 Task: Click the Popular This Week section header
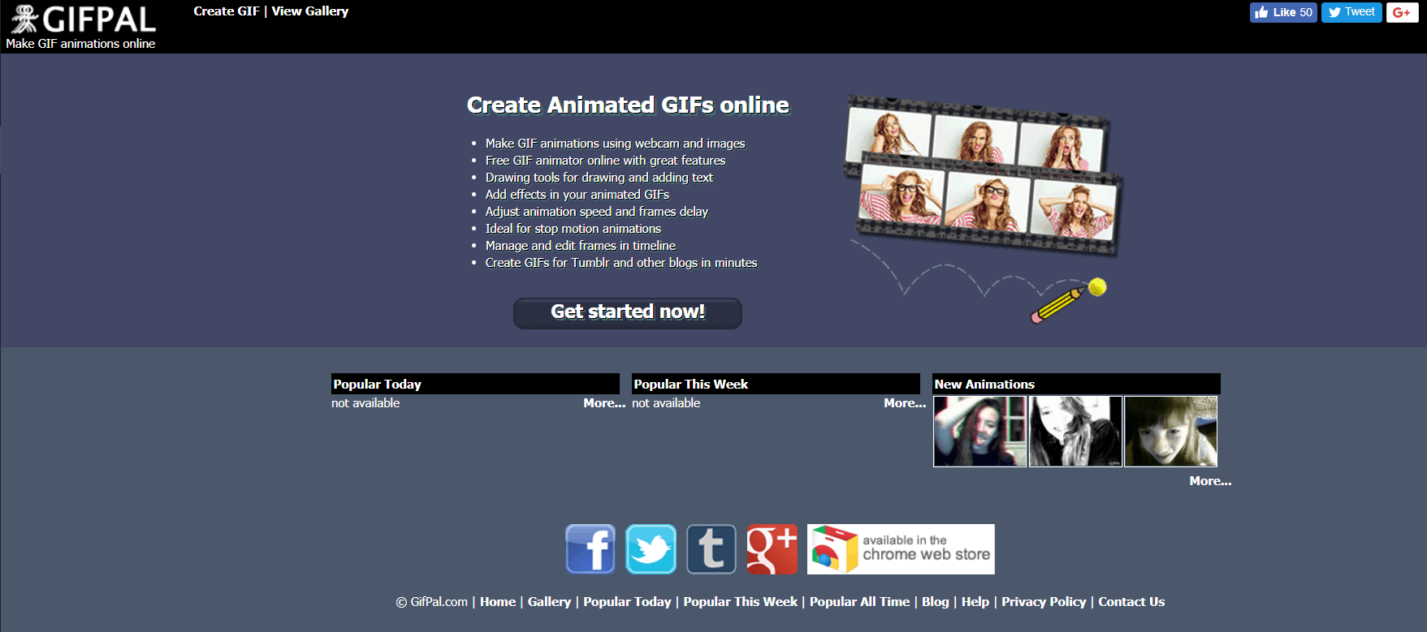coord(776,384)
